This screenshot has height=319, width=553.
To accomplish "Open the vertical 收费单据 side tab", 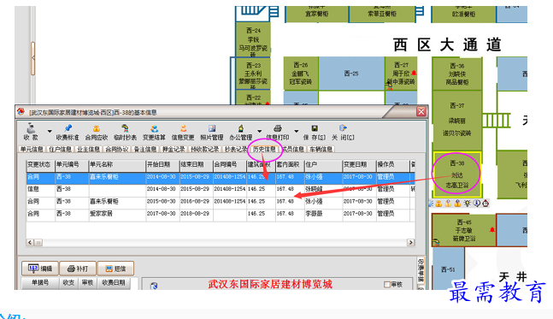I will pyautogui.click(x=421, y=270).
